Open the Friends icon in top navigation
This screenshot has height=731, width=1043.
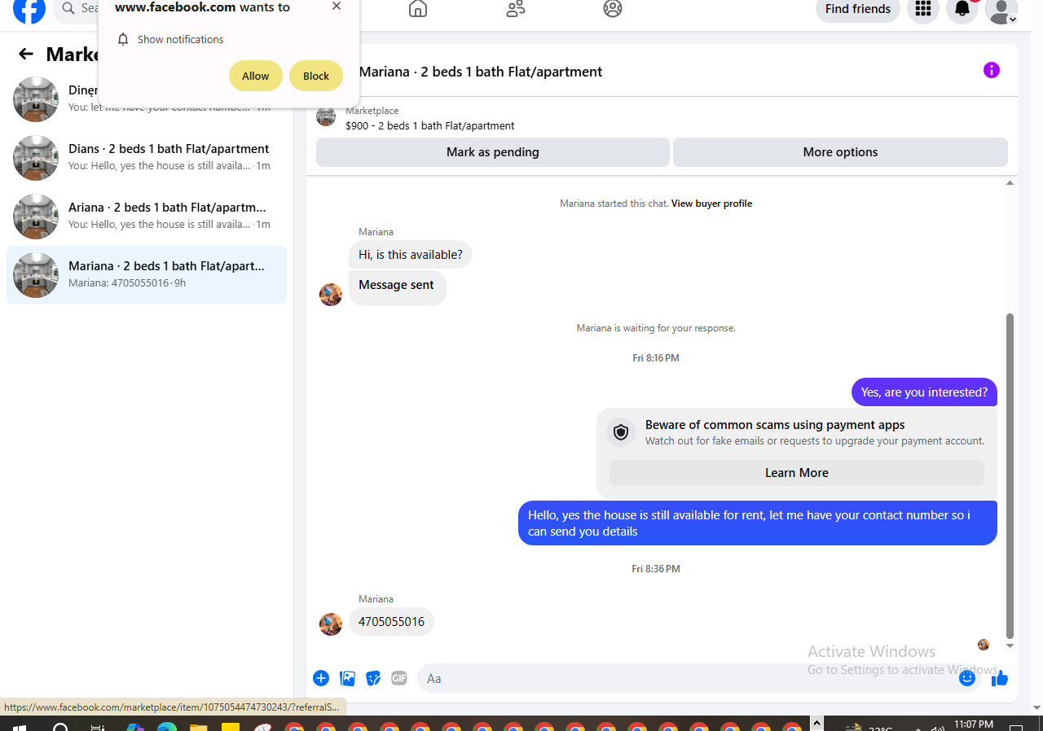click(x=516, y=9)
